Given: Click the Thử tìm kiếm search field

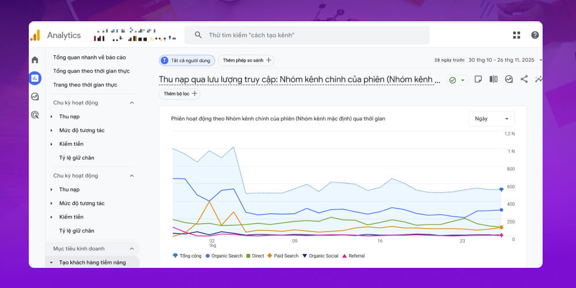Looking at the screenshot, I should click(311, 35).
